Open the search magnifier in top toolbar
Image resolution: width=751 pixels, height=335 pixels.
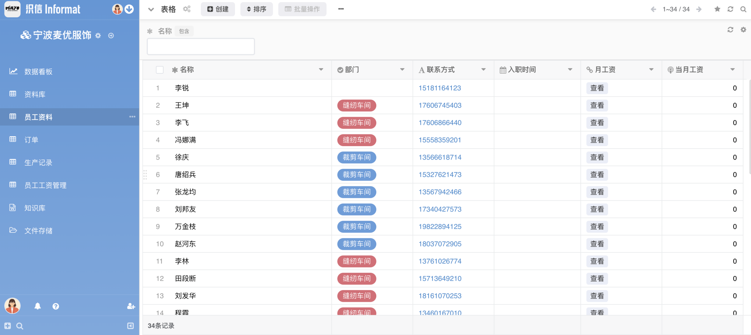pos(743,9)
